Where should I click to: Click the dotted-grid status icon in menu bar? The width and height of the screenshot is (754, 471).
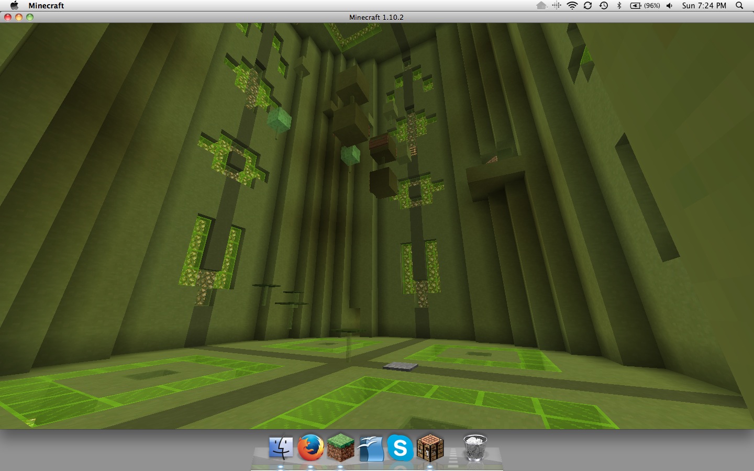click(x=557, y=5)
